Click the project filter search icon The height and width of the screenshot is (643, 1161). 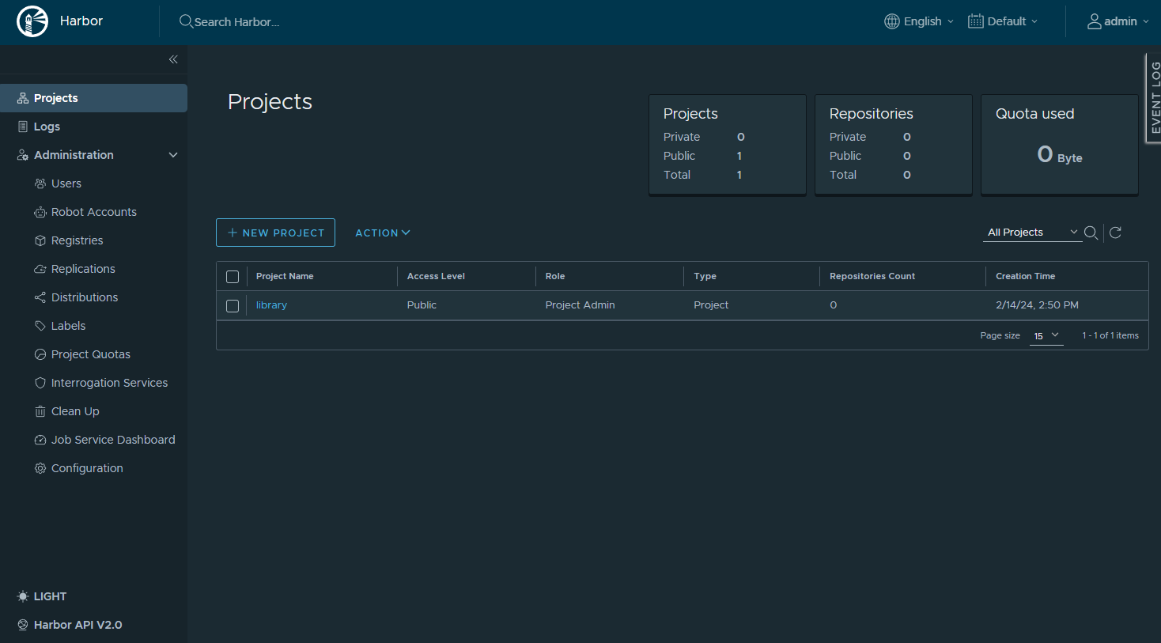pyautogui.click(x=1091, y=233)
